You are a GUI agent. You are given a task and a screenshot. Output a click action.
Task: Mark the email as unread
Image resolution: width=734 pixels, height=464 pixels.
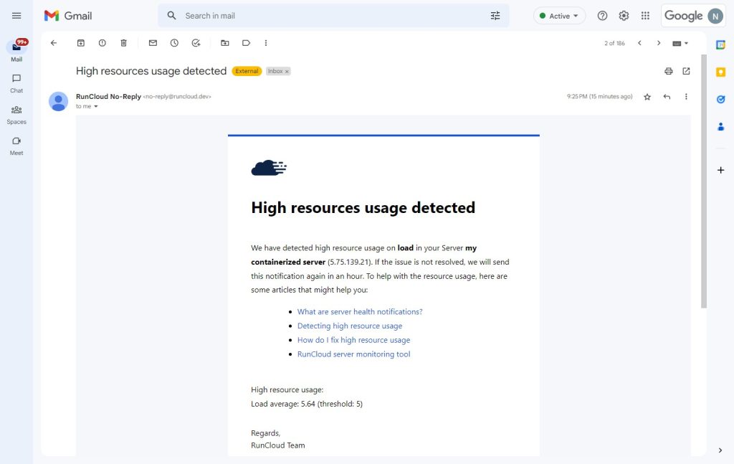pyautogui.click(x=153, y=43)
